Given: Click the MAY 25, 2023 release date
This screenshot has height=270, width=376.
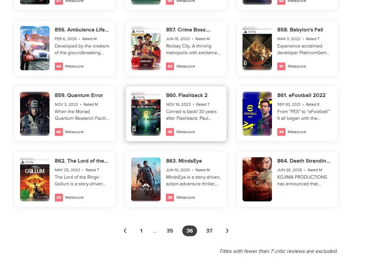Looking at the screenshot, I should tap(67, 170).
